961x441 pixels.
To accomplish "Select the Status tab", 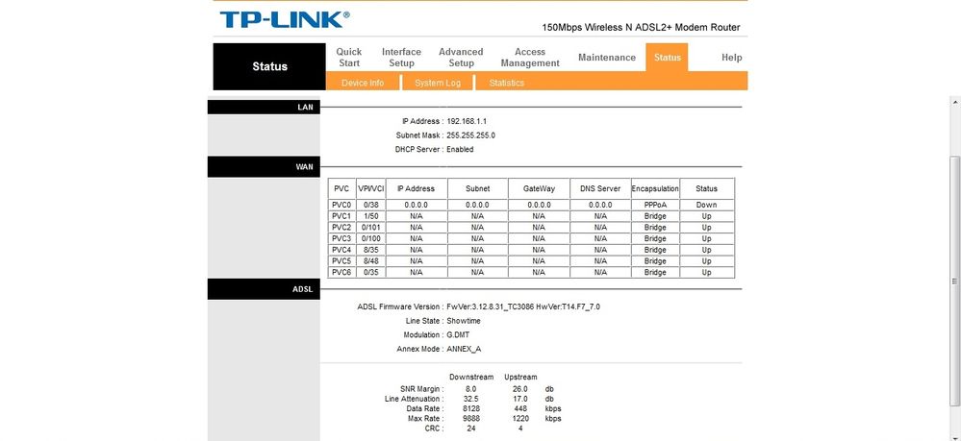I will coord(667,58).
